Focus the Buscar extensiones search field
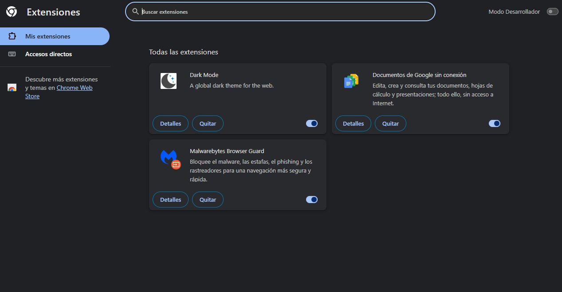 (284, 12)
